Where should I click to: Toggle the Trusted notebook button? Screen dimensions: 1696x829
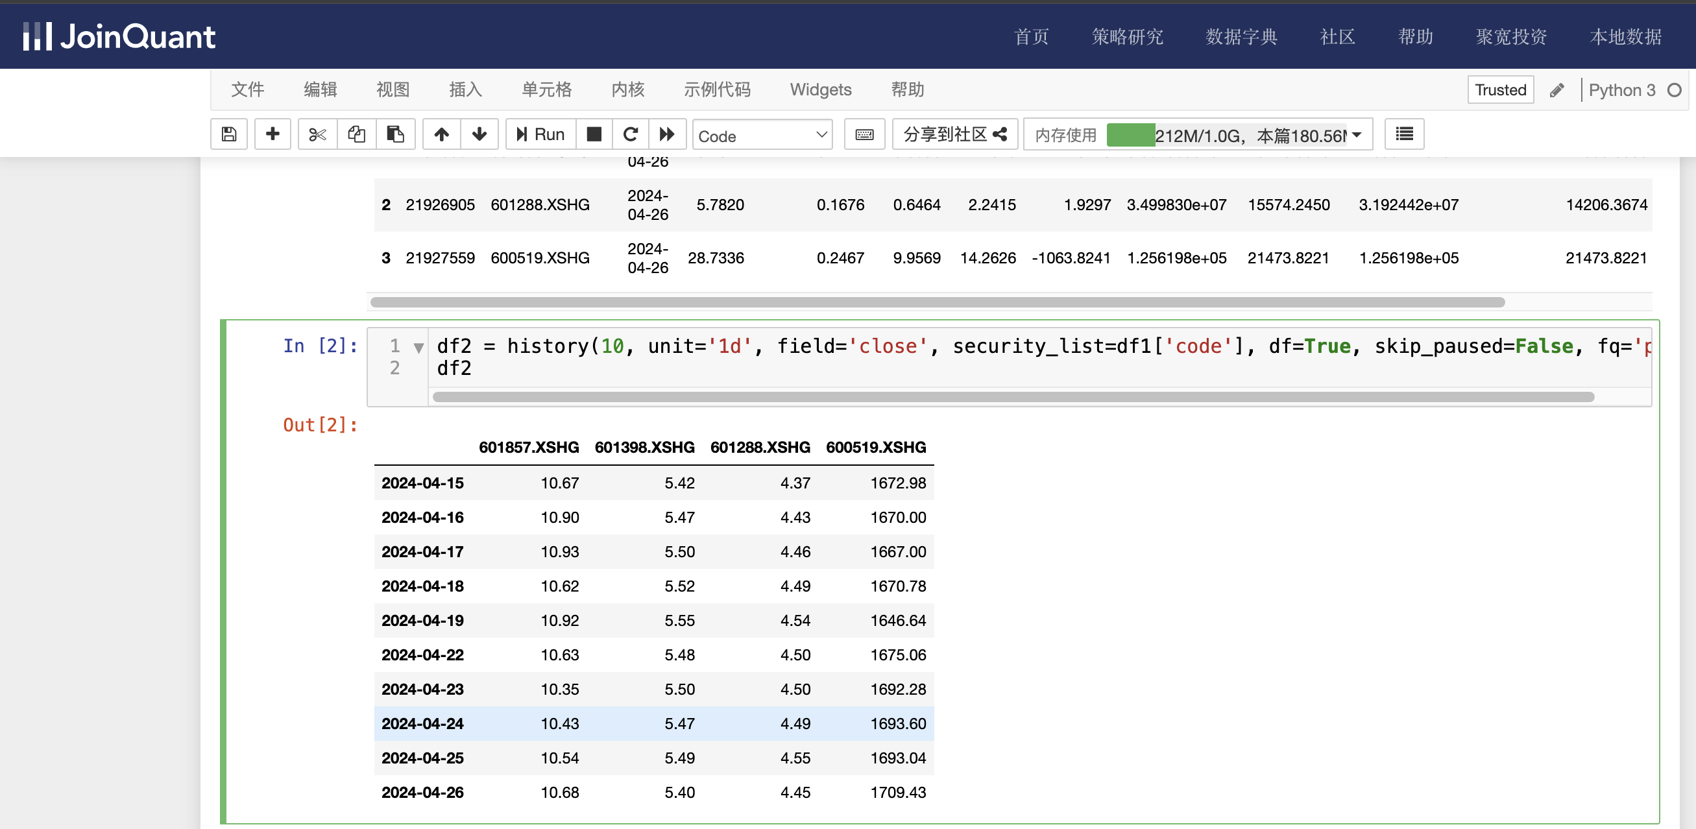click(x=1500, y=90)
